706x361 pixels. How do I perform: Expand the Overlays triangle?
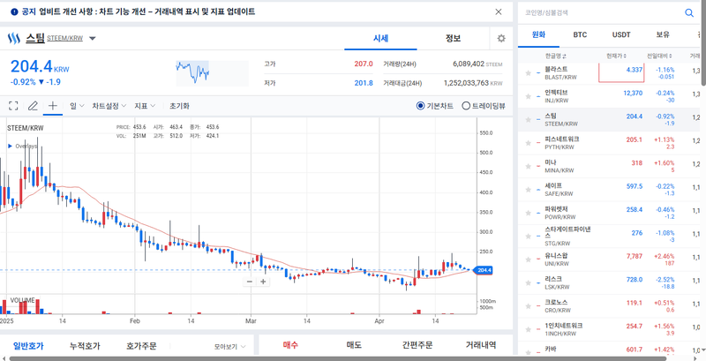pyautogui.click(x=10, y=147)
